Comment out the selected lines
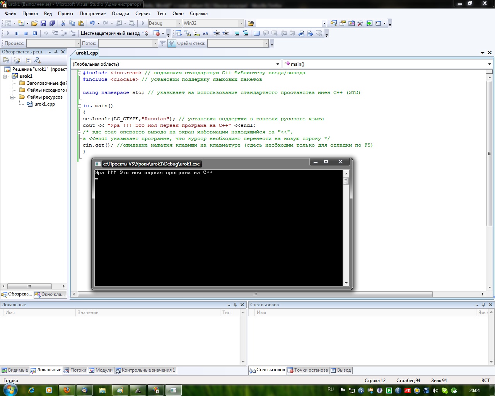495x396 pixels. click(236, 33)
